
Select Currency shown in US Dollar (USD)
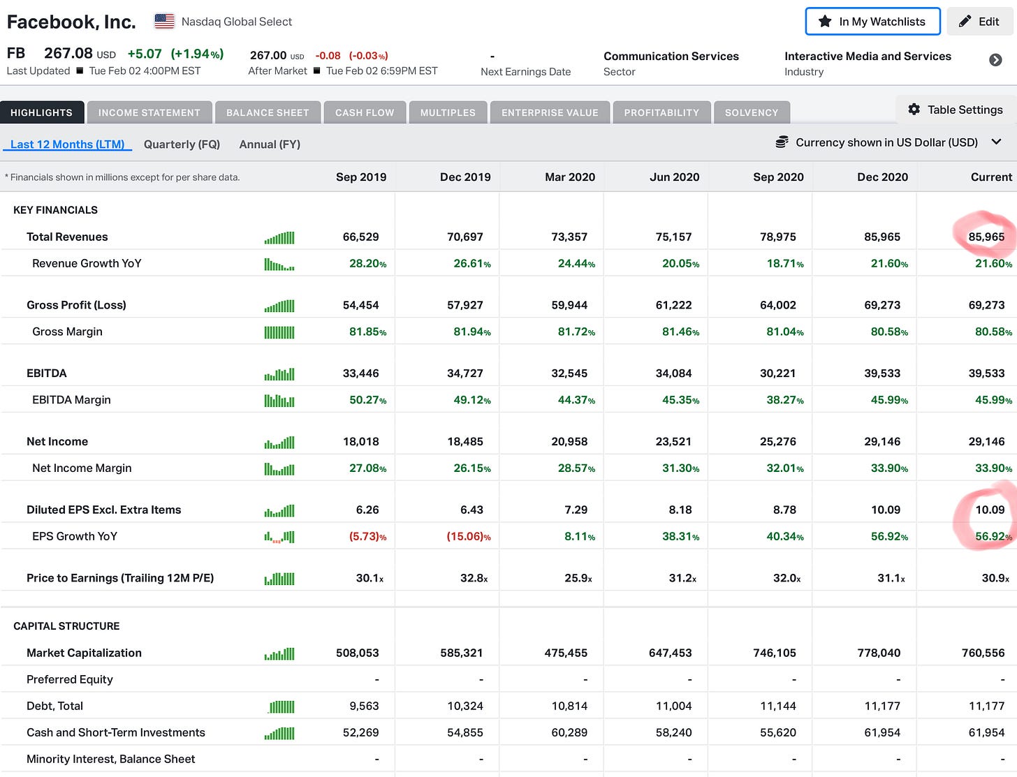(886, 142)
